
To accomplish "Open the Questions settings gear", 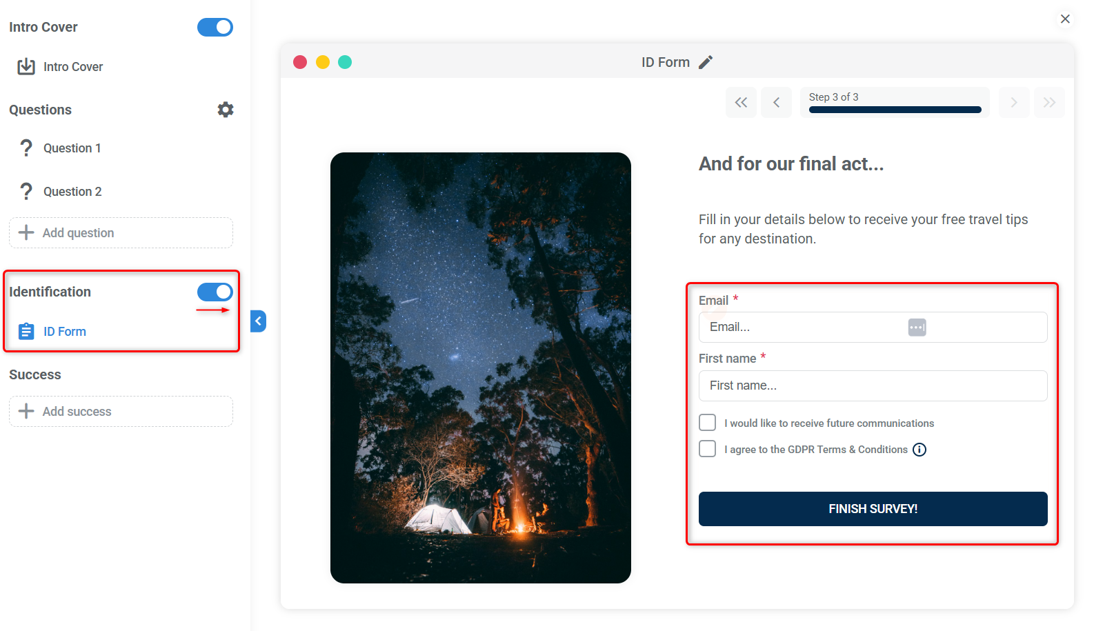I will point(226,110).
